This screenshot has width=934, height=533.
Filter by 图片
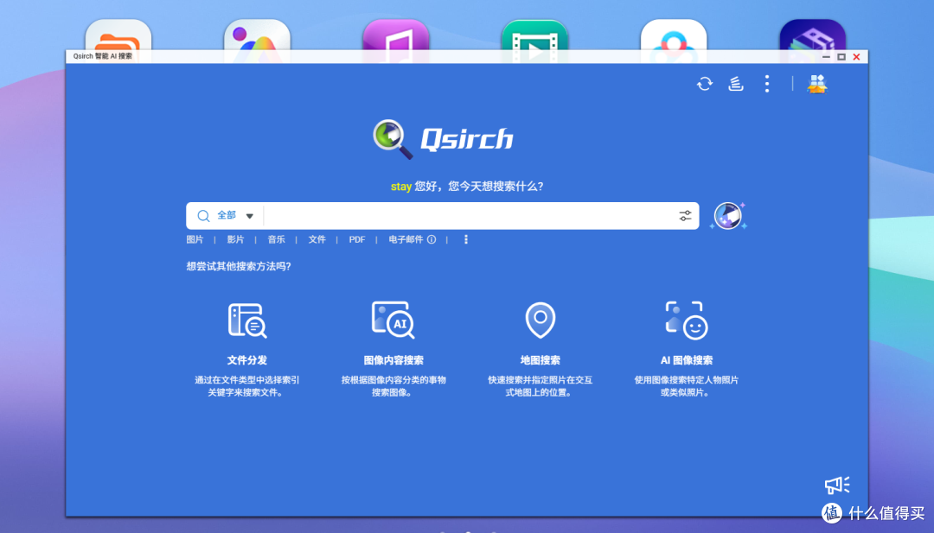pyautogui.click(x=195, y=240)
